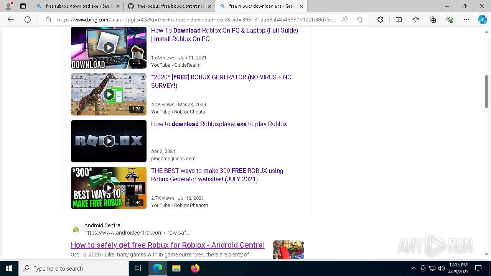This screenshot has height=276, width=491.
Task: Open the Collections icon
Action: pyautogui.click(x=433, y=20)
